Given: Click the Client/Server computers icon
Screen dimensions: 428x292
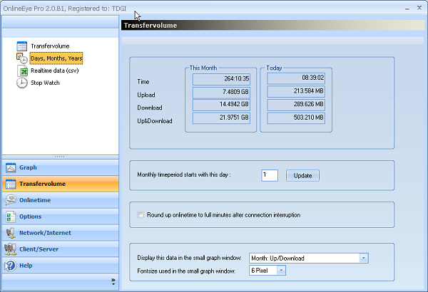Looking at the screenshot, I should [11, 249].
